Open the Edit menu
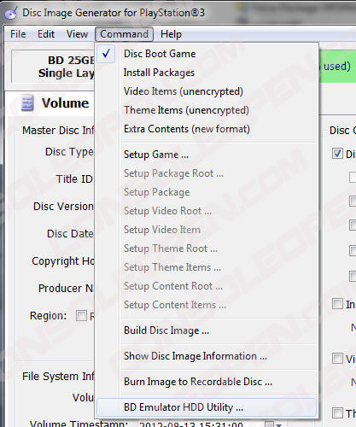Screen dimensions: 356x427 (46, 34)
